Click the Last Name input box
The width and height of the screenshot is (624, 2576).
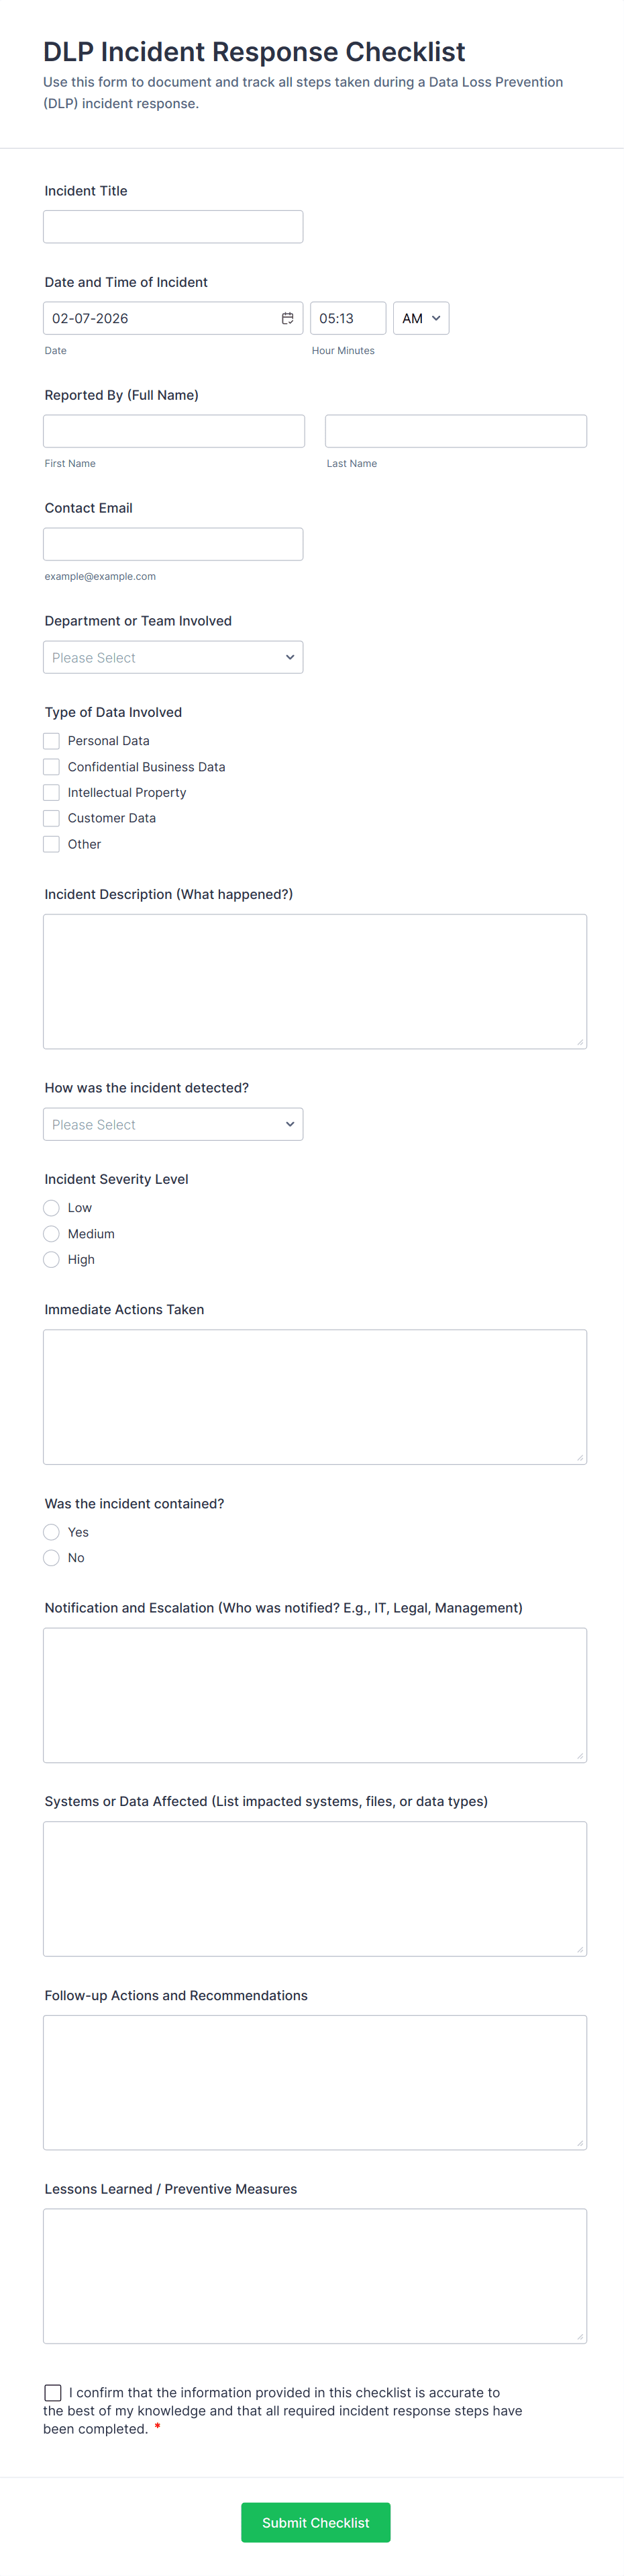tap(456, 431)
